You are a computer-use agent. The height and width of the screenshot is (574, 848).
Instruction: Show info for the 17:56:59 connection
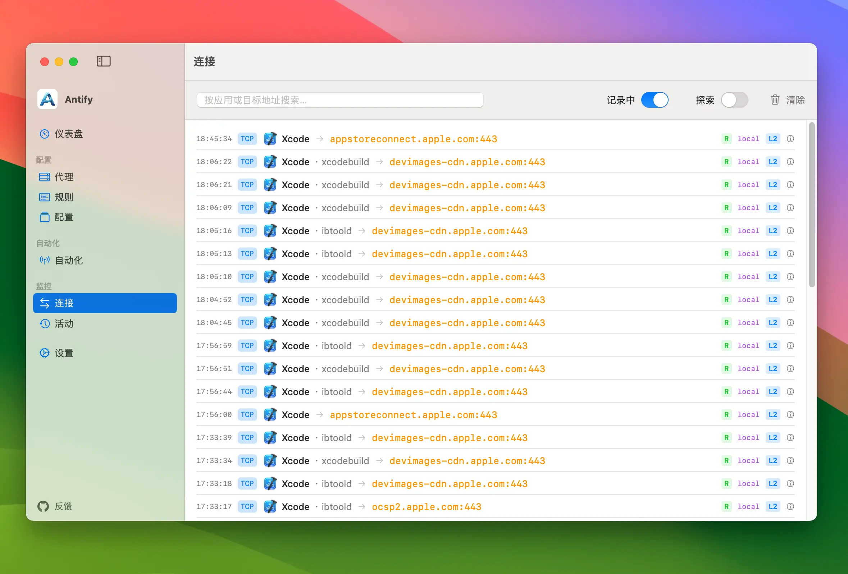coord(790,346)
